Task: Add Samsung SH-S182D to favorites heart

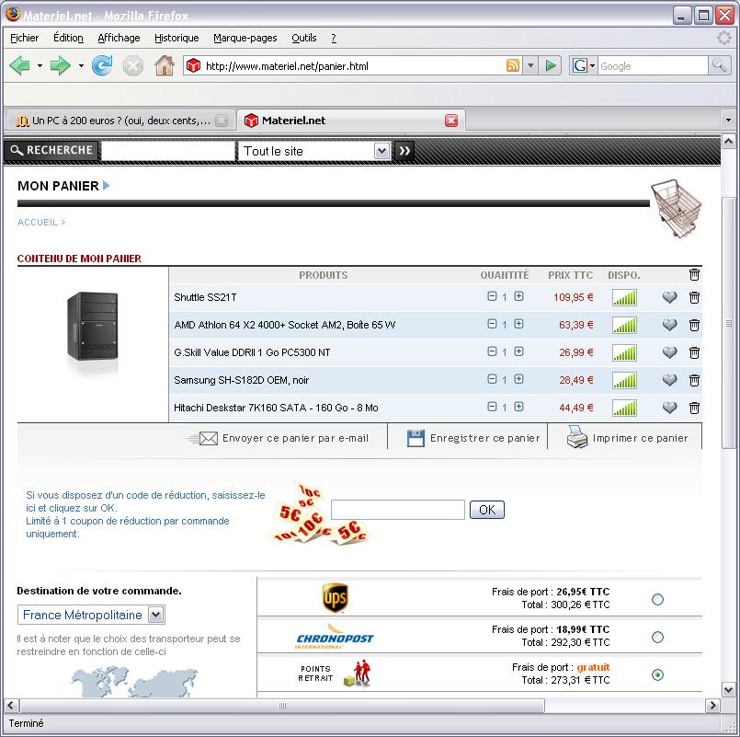Action: [x=670, y=380]
